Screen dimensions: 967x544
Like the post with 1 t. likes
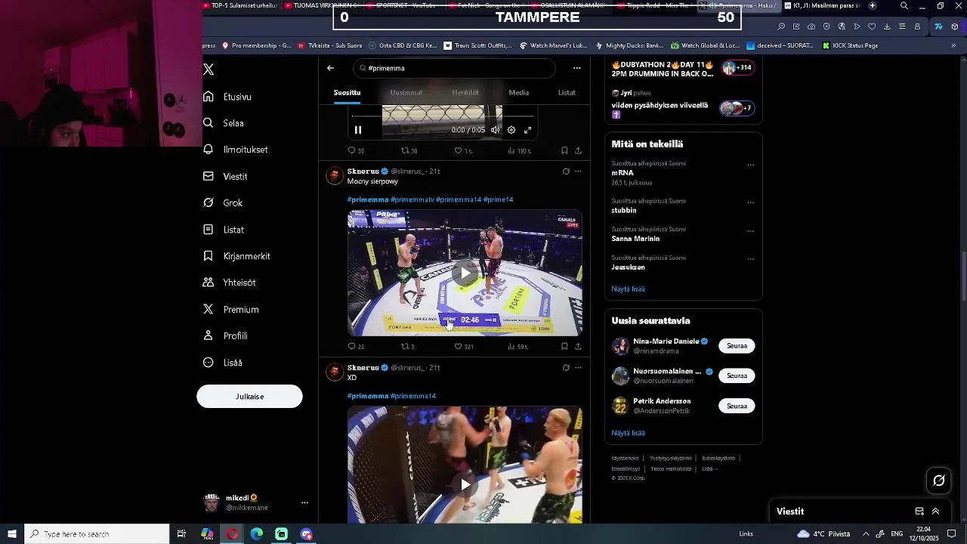(462, 150)
